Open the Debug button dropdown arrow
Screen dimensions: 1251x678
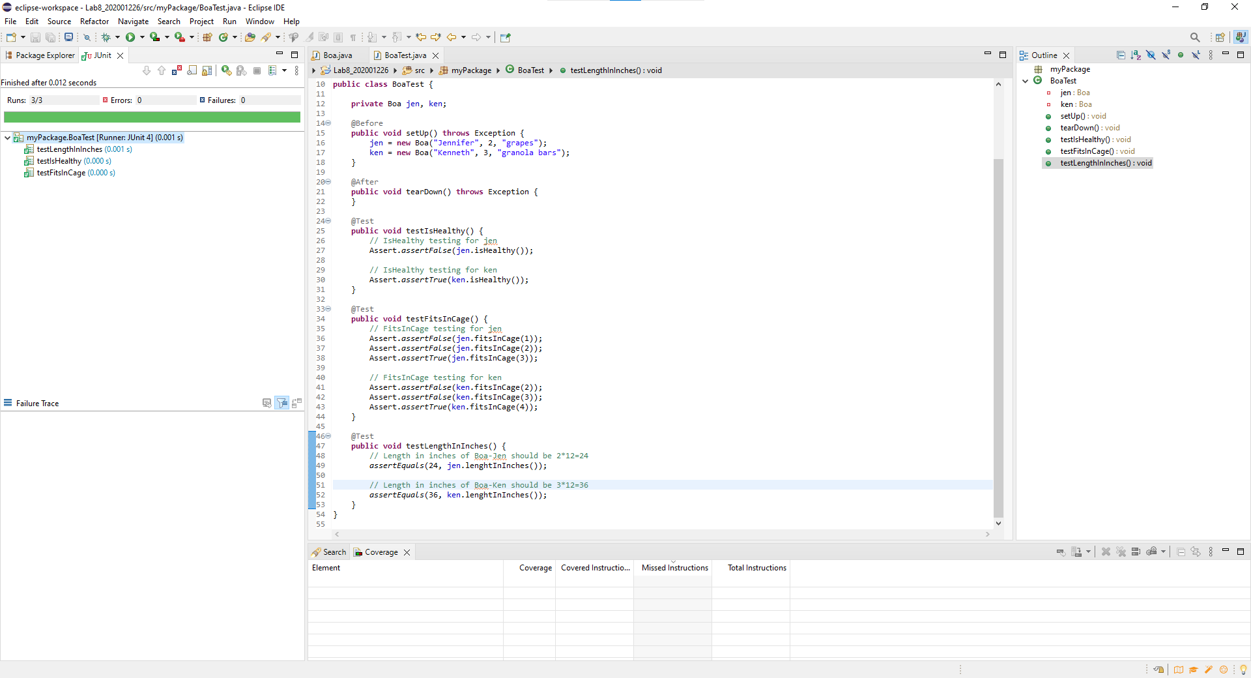[x=117, y=37]
